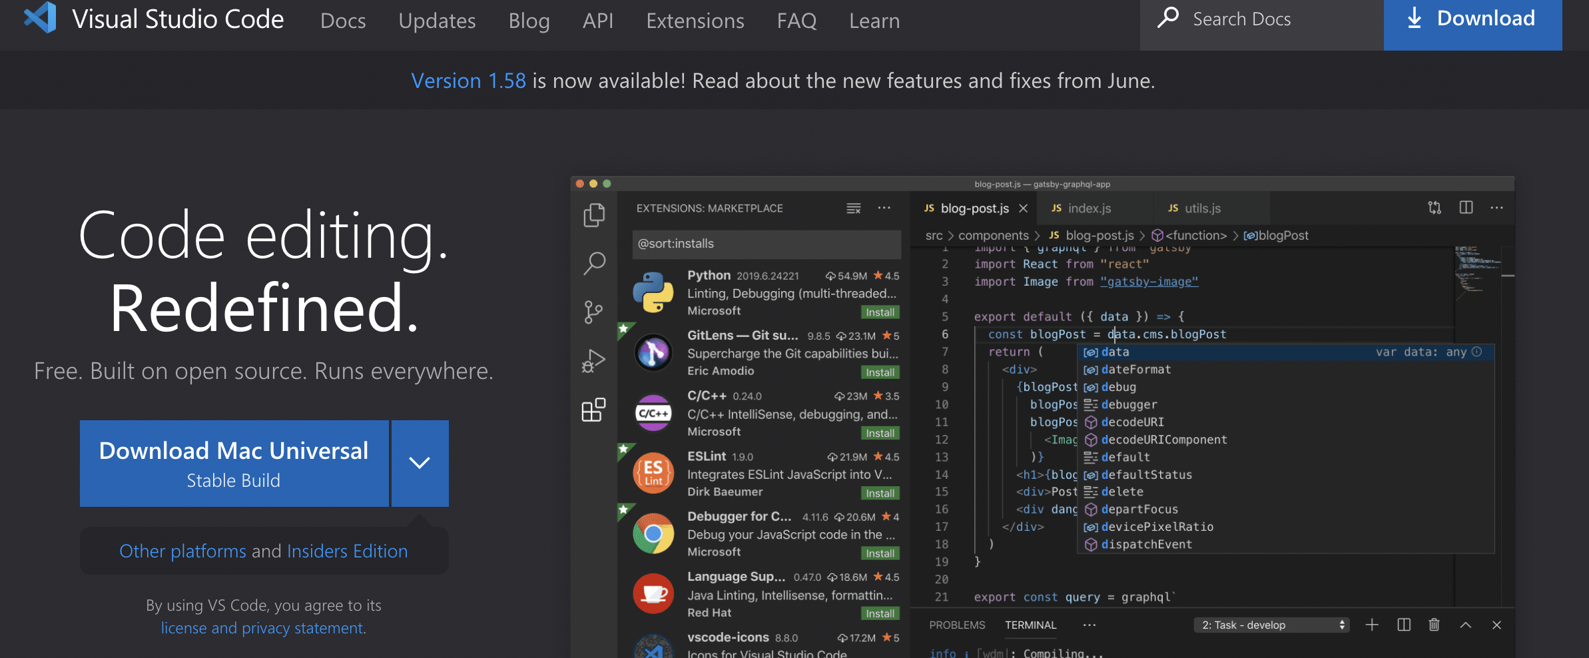This screenshot has width=1589, height=658.
Task: Select the dateFormat autocomplete suggestion
Action: 1285,369
